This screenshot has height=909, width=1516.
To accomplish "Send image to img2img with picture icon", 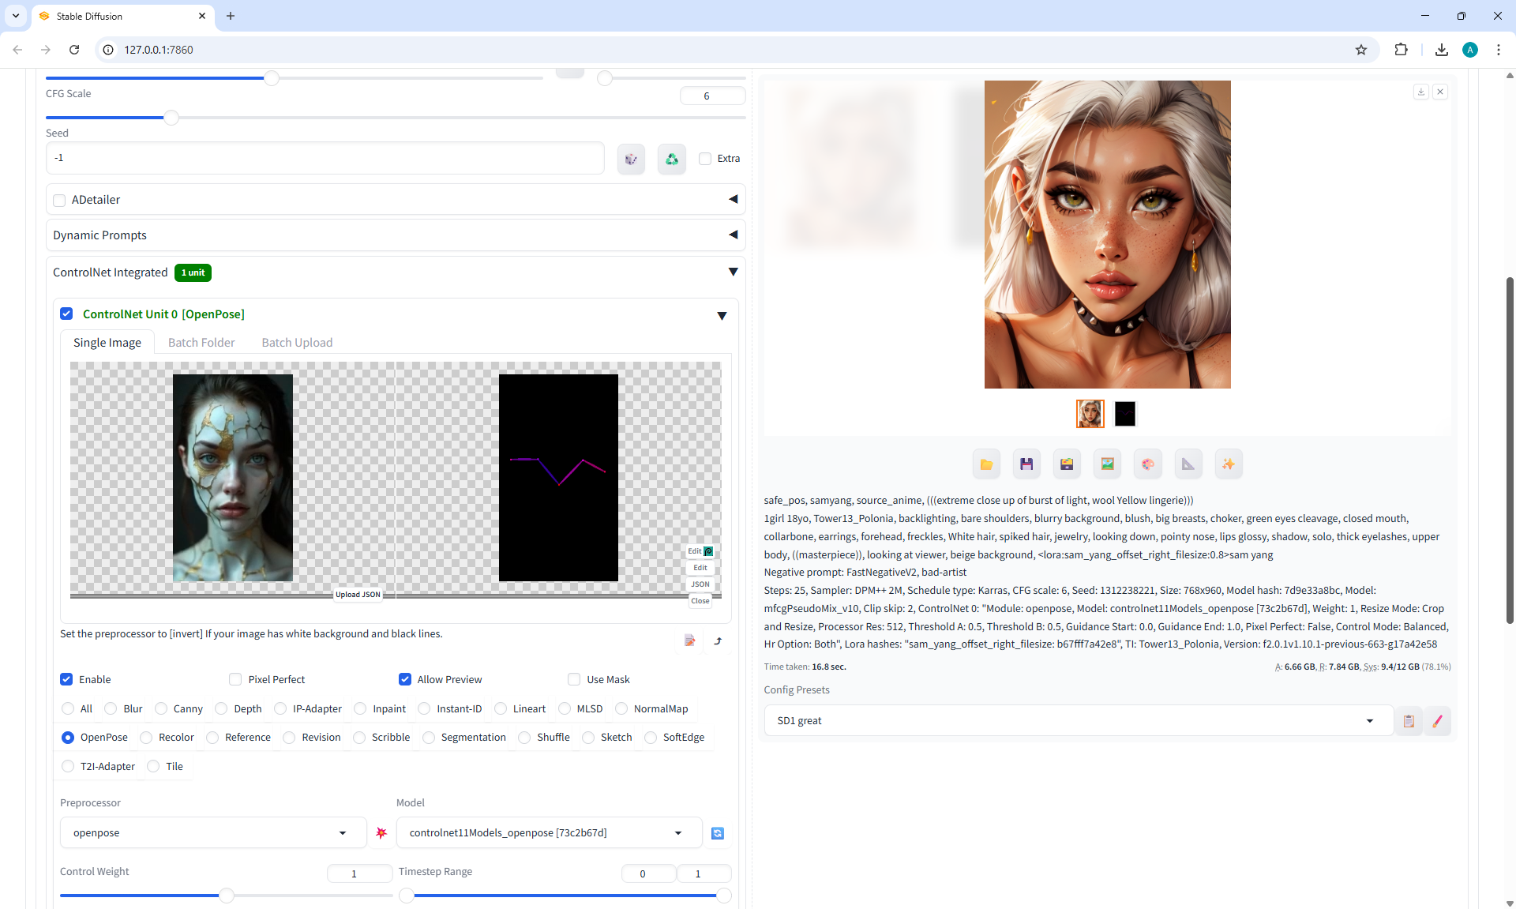I will [1107, 464].
